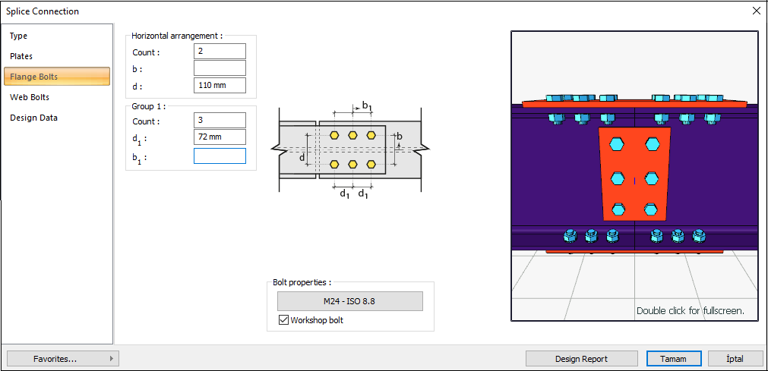This screenshot has width=768, height=371.
Task: Close the Splice Connection dialog
Action: pos(756,11)
